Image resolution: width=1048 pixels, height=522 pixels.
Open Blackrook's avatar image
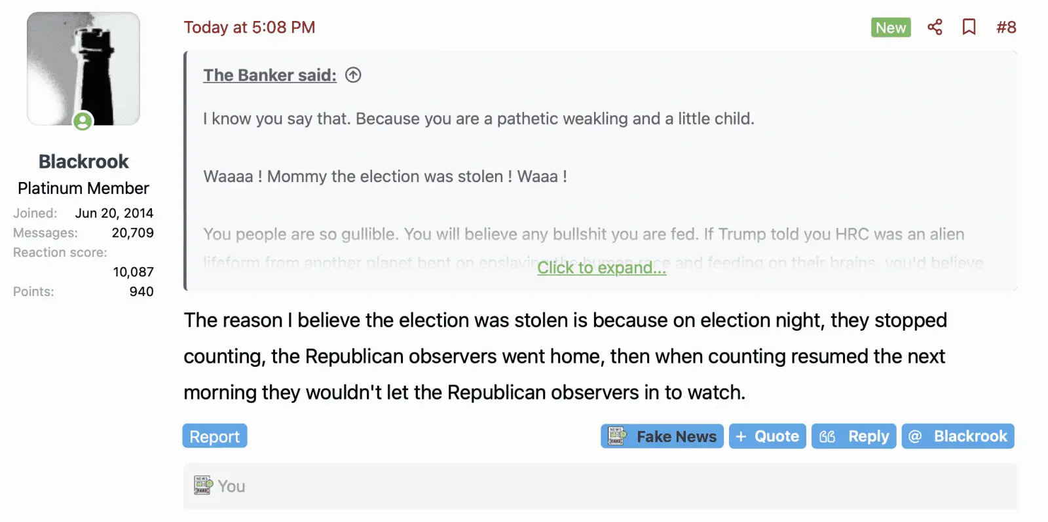point(83,68)
